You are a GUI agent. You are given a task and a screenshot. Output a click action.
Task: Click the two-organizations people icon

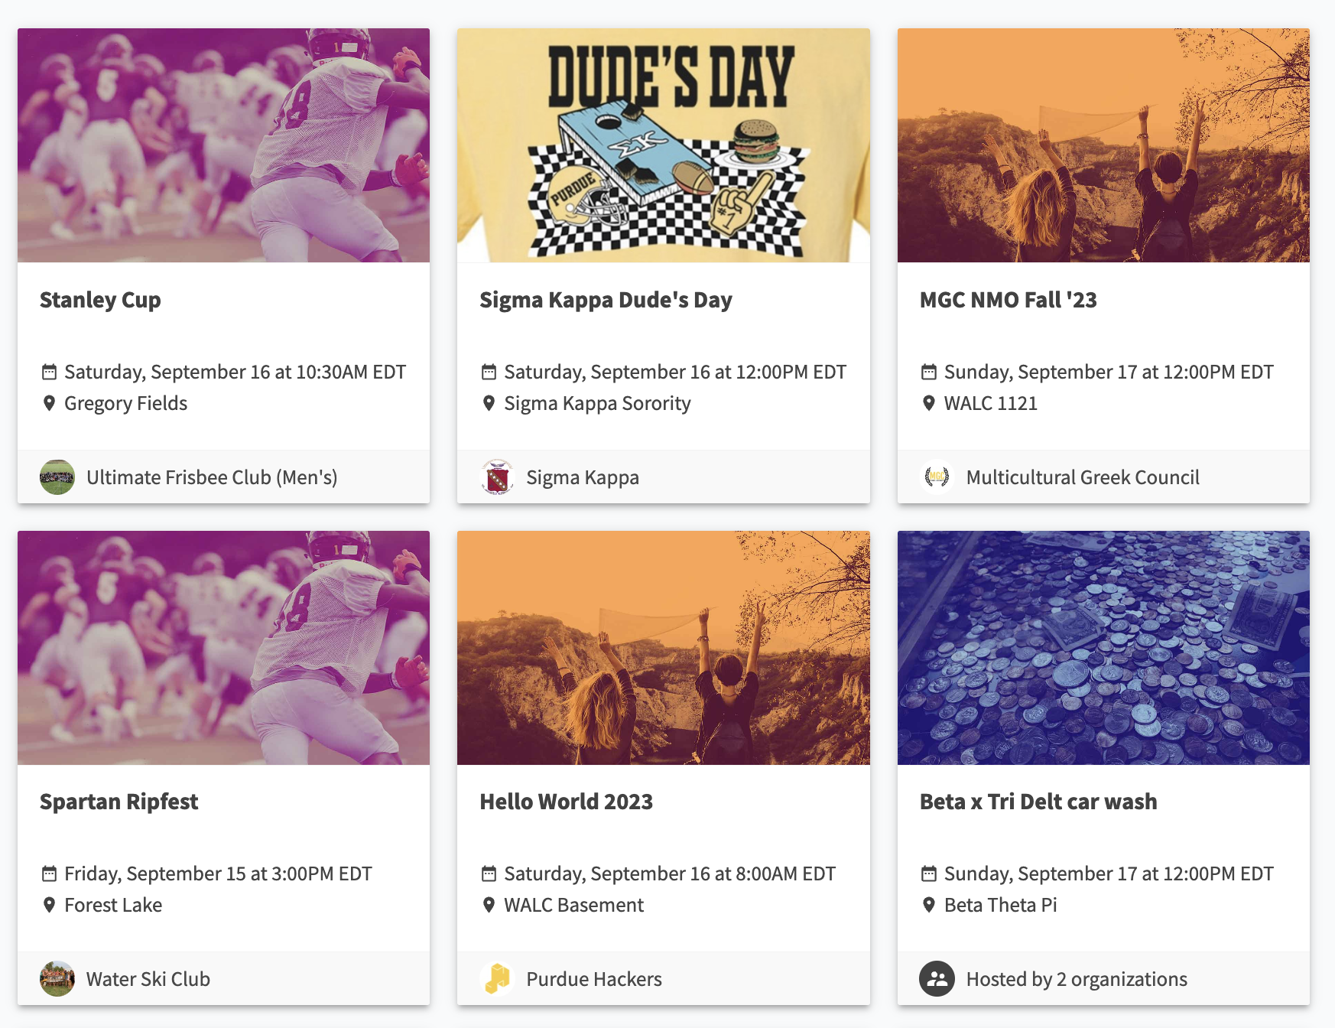[937, 979]
